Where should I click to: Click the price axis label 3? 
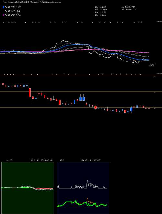pyautogui.click(x=155, y=108)
